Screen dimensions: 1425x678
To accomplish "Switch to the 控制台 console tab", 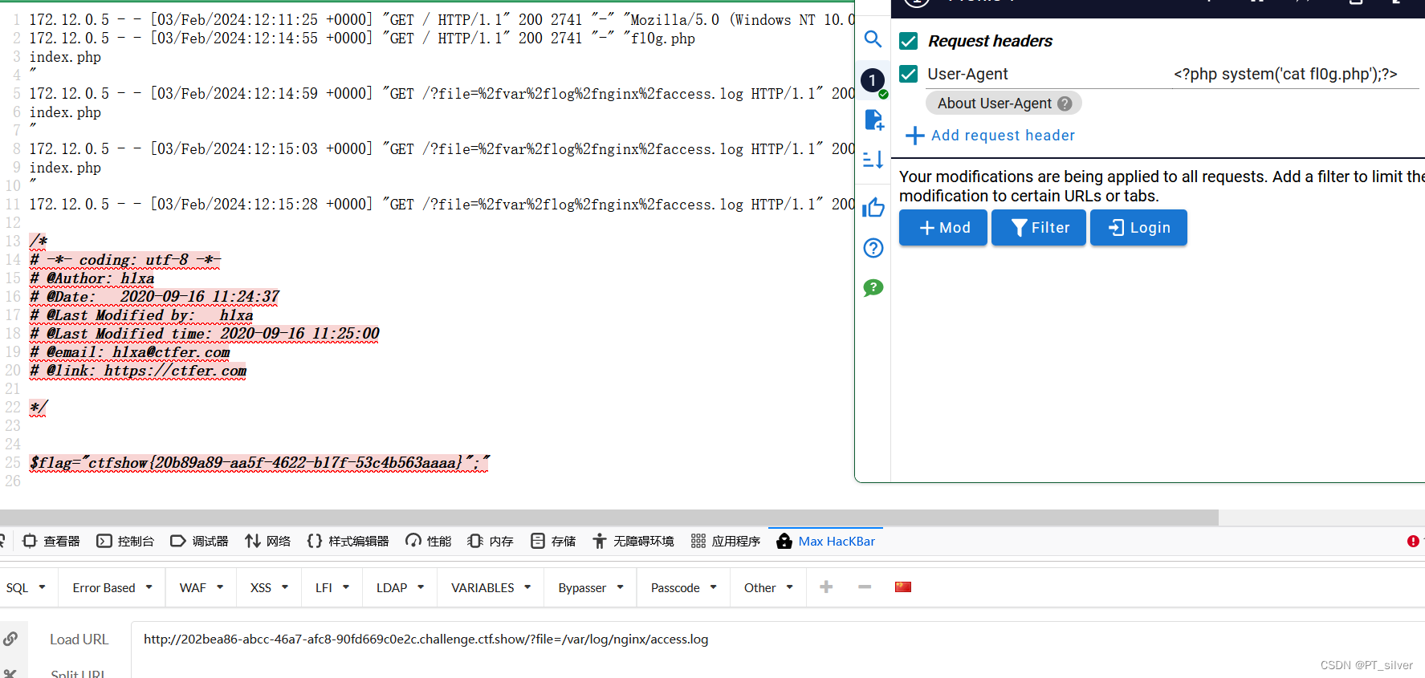I will [125, 542].
